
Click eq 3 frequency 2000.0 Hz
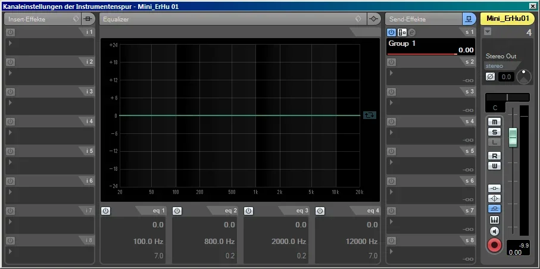pyautogui.click(x=289, y=242)
